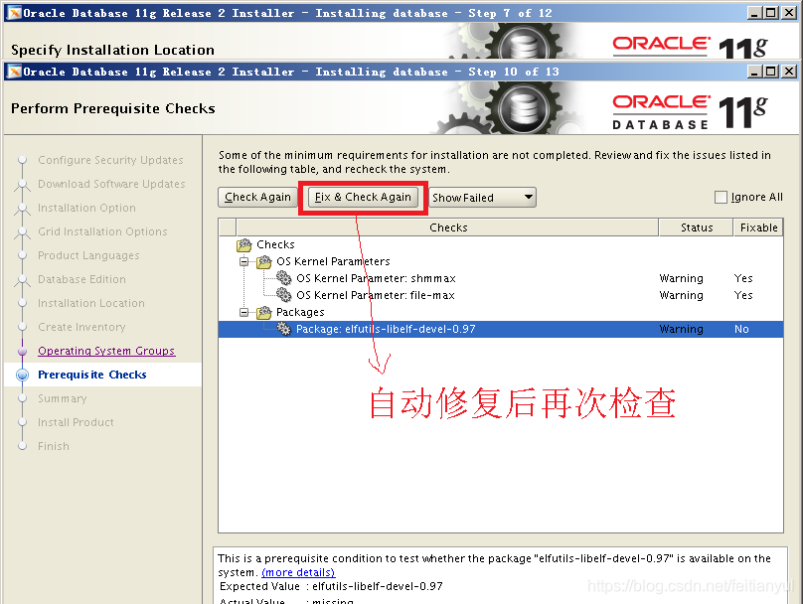Click the Install Product step
The width and height of the screenshot is (803, 604).
76,422
